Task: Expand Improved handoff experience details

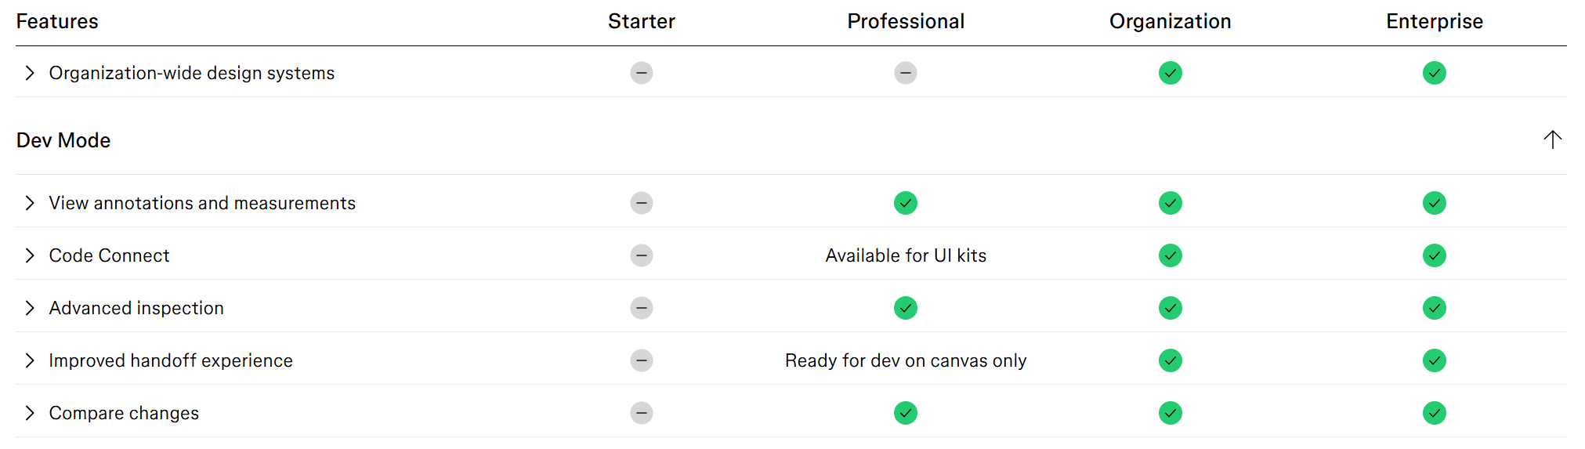Action: pyautogui.click(x=30, y=360)
